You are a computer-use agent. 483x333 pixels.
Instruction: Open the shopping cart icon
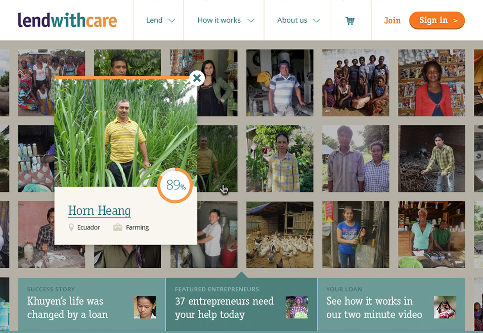point(350,21)
